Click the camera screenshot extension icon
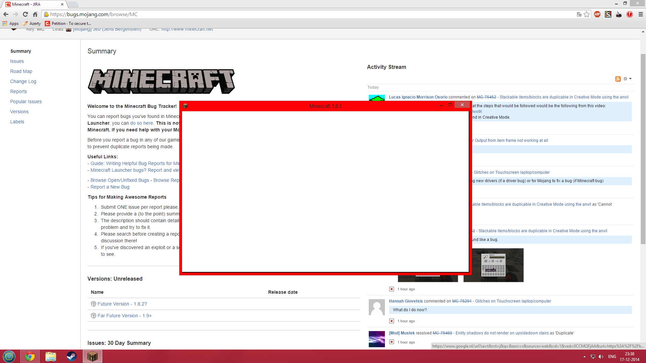The height and width of the screenshot is (363, 646). [619, 14]
